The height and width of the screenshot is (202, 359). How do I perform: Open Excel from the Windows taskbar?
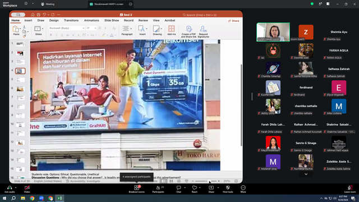pyautogui.click(x=59, y=198)
